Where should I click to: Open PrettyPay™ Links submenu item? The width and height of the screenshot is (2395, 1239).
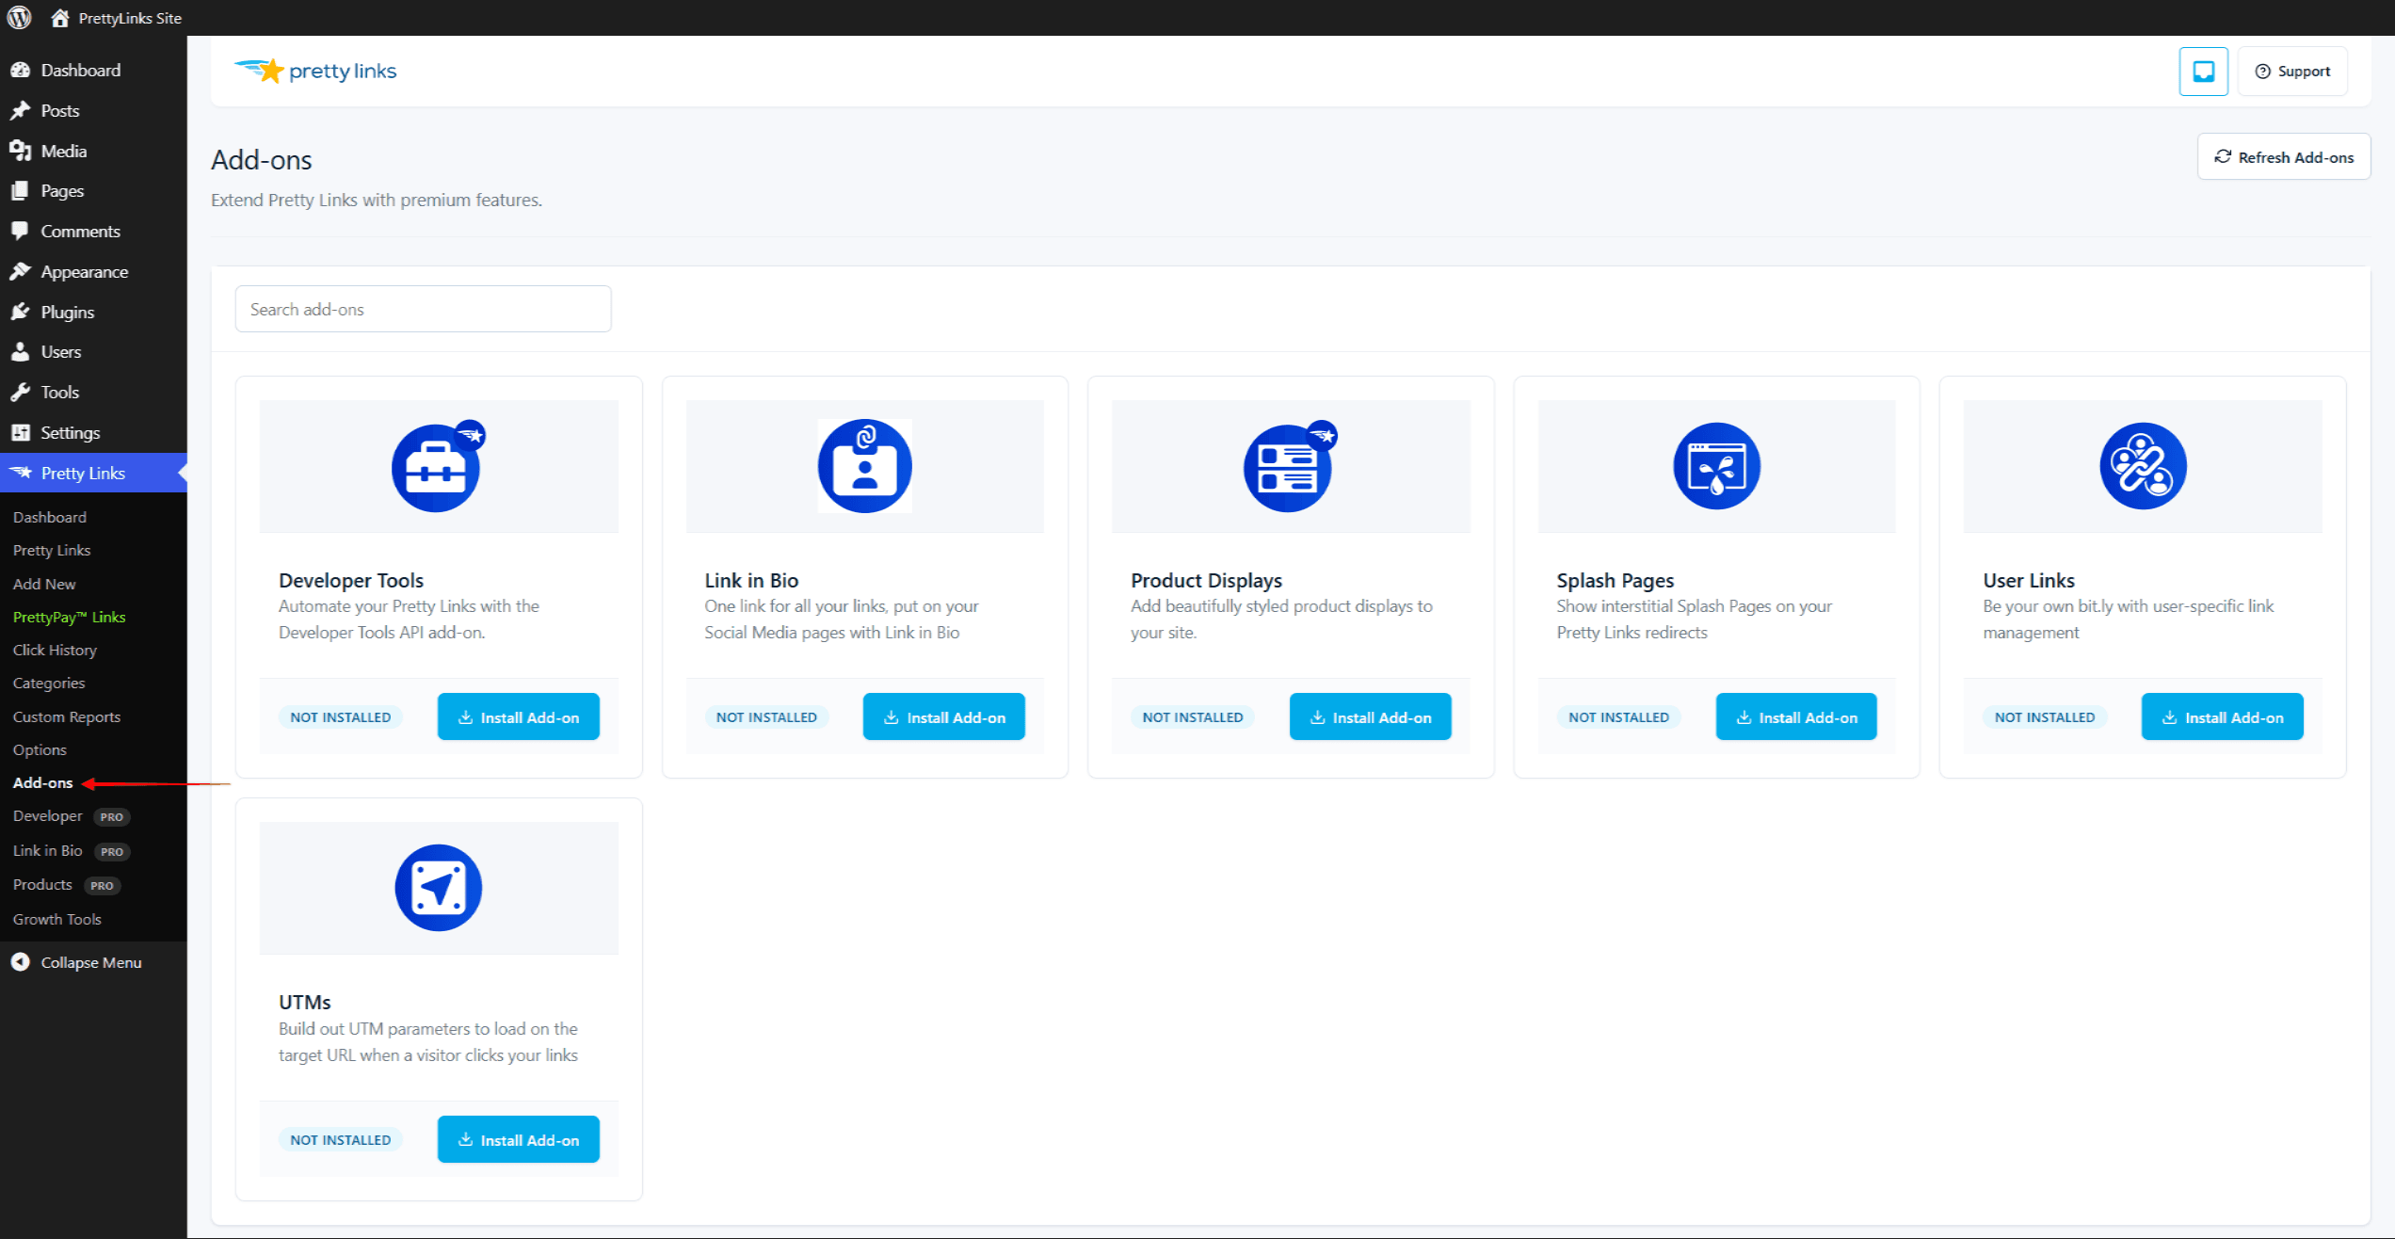tap(69, 617)
